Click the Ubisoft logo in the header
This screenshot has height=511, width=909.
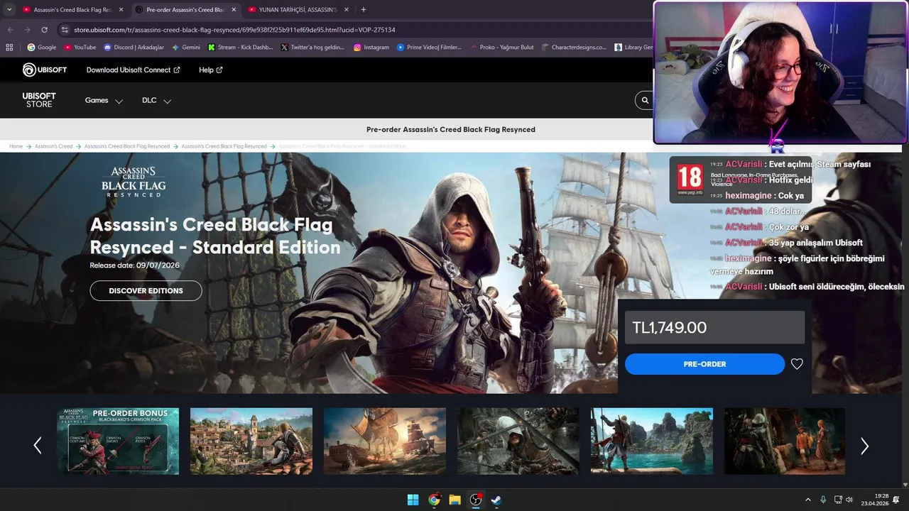click(44, 70)
